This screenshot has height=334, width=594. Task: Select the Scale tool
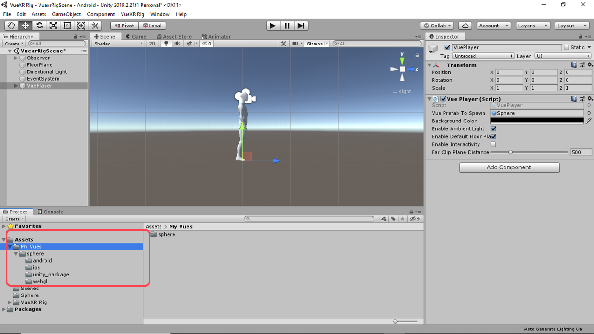tap(53, 26)
